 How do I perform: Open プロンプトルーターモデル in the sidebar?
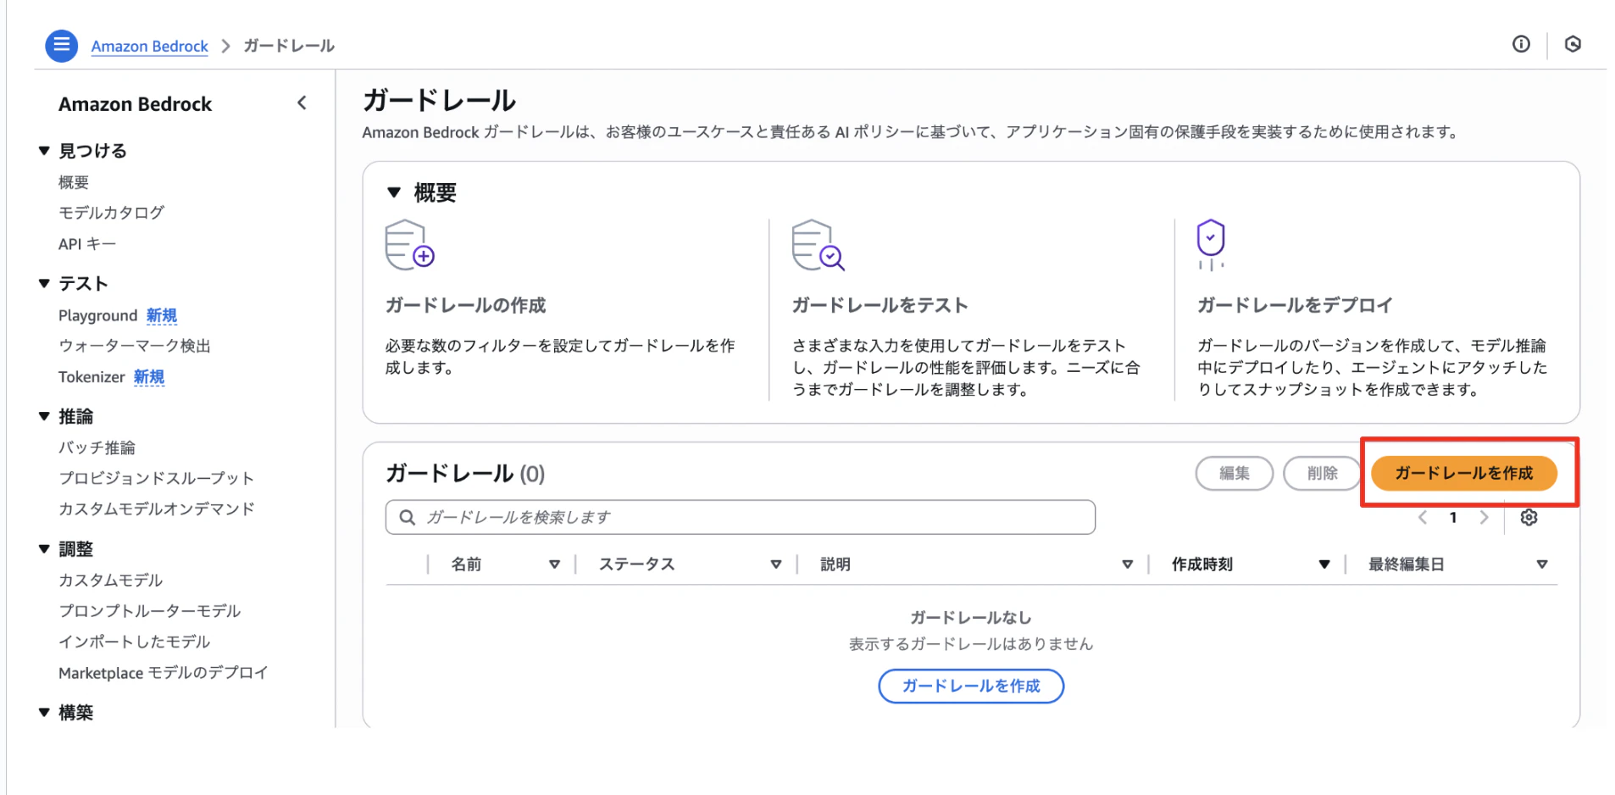pyautogui.click(x=149, y=611)
